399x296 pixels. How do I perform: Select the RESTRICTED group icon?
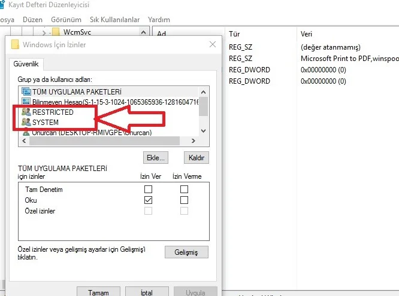pyautogui.click(x=26, y=112)
